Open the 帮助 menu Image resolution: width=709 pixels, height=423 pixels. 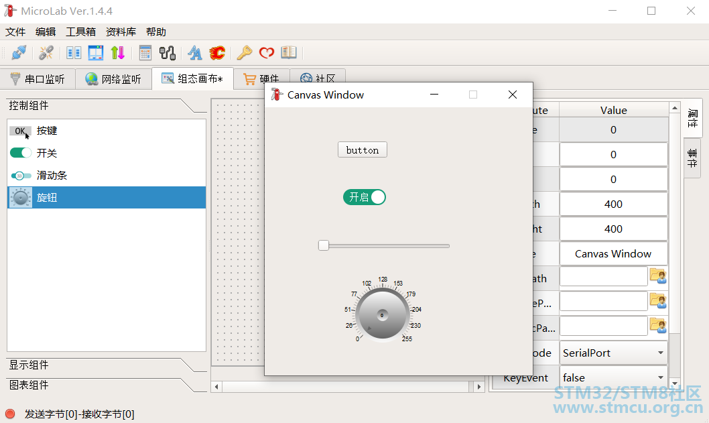point(156,32)
